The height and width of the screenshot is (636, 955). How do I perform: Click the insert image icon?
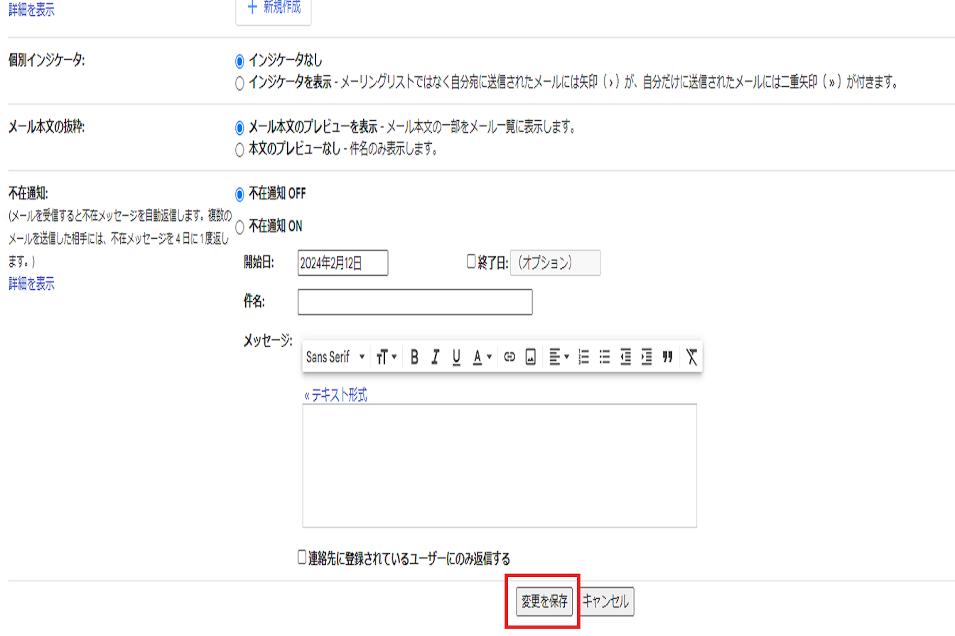point(530,357)
